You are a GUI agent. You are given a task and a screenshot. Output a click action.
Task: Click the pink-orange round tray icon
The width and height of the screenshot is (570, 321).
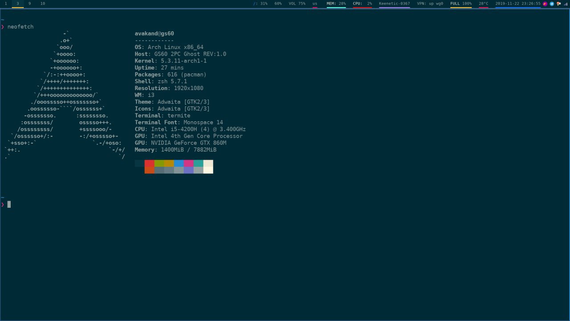[545, 4]
